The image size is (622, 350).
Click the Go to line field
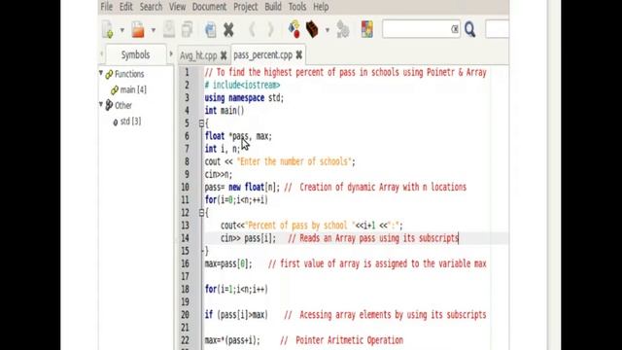point(498,29)
